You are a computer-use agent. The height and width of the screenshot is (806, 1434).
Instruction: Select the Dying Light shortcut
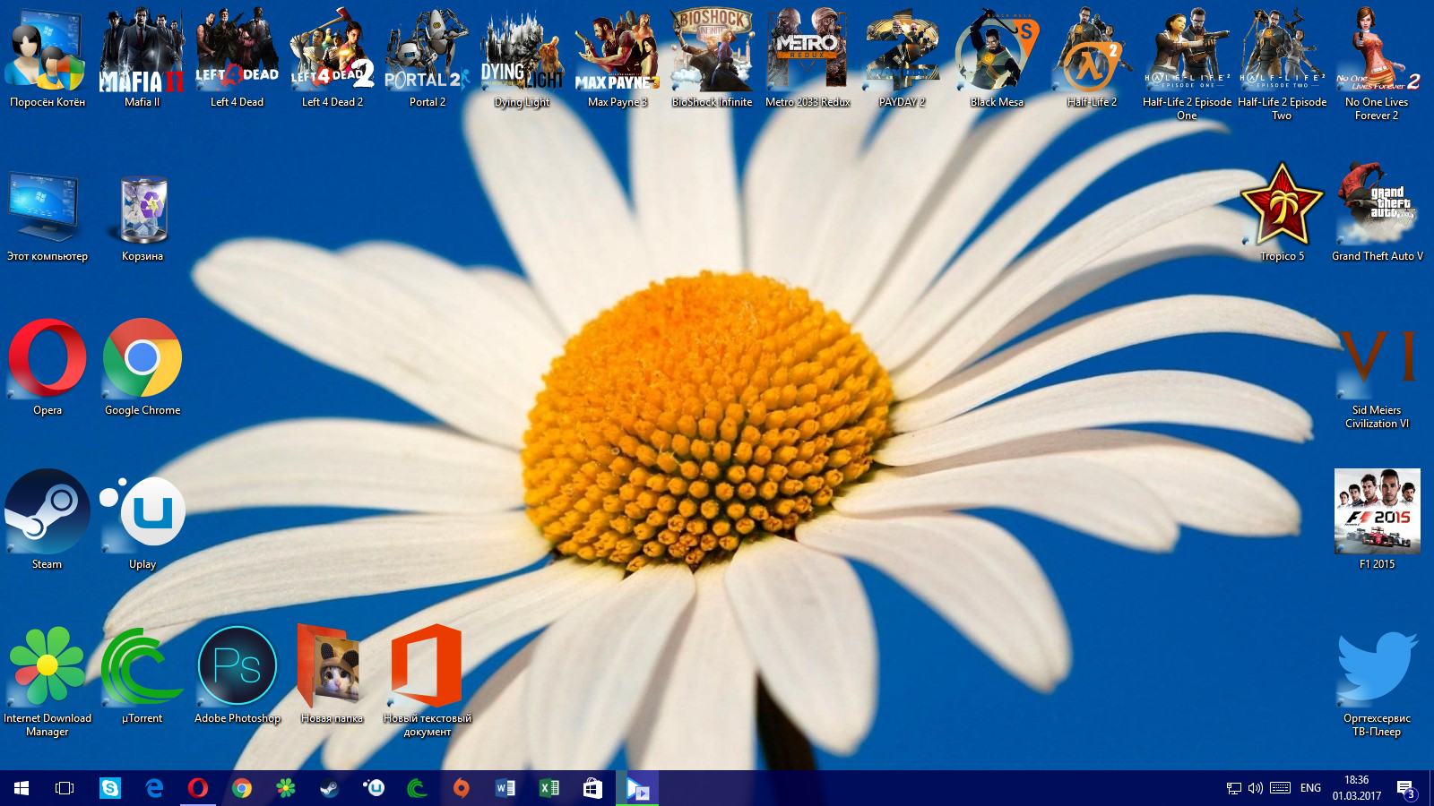(x=522, y=57)
